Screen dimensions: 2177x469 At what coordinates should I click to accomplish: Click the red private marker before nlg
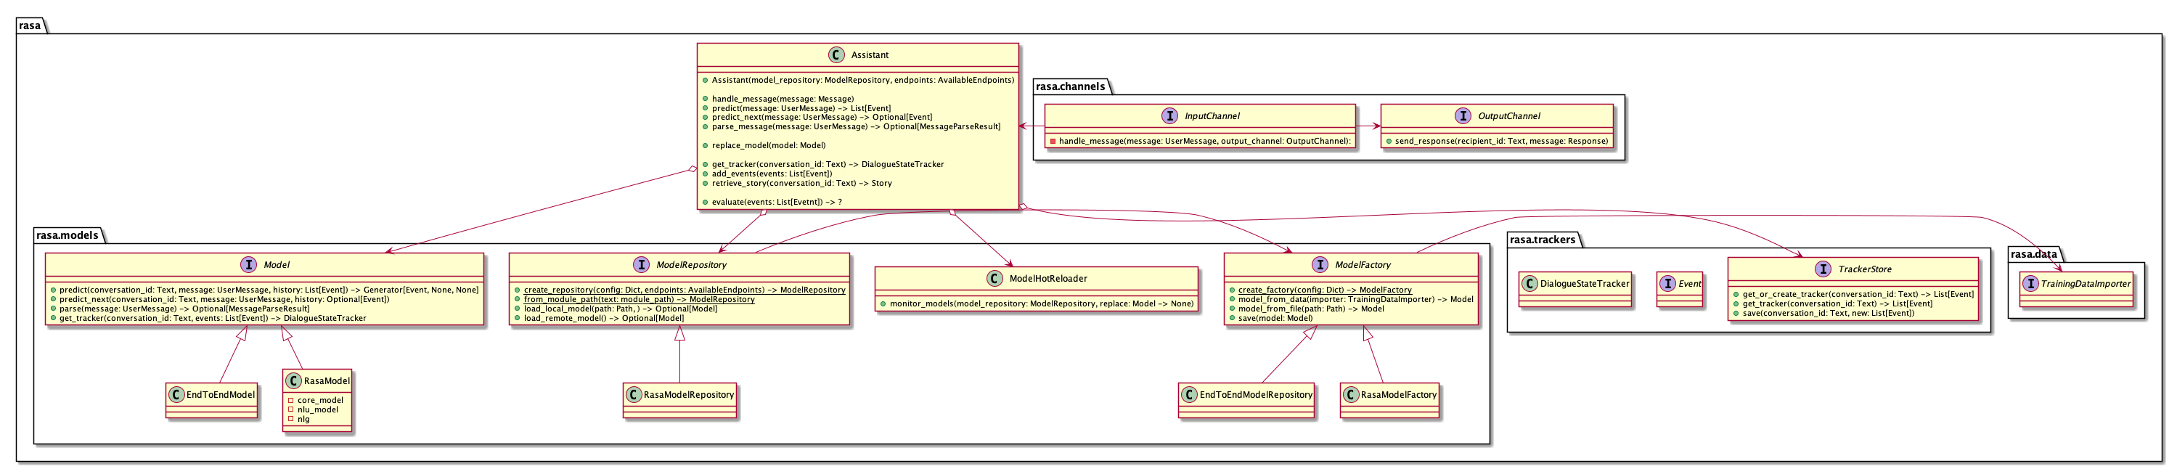(290, 419)
